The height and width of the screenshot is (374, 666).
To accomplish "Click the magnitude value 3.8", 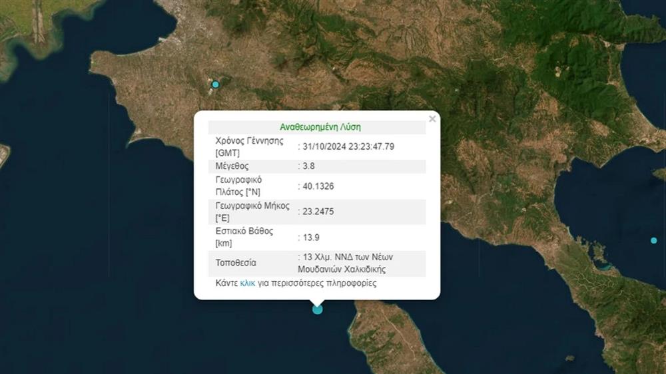I will pos(309,166).
